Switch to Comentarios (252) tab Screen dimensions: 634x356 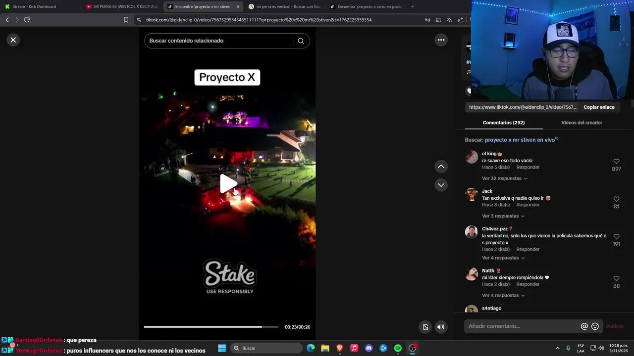point(504,123)
